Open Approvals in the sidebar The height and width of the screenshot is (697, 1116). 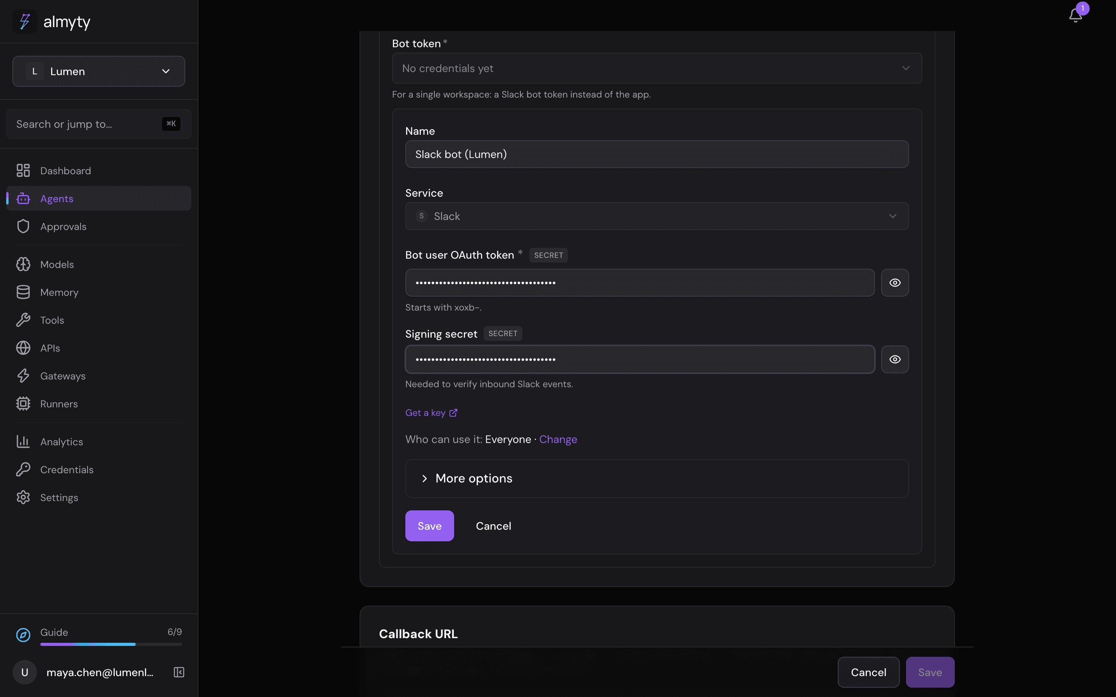(99, 227)
